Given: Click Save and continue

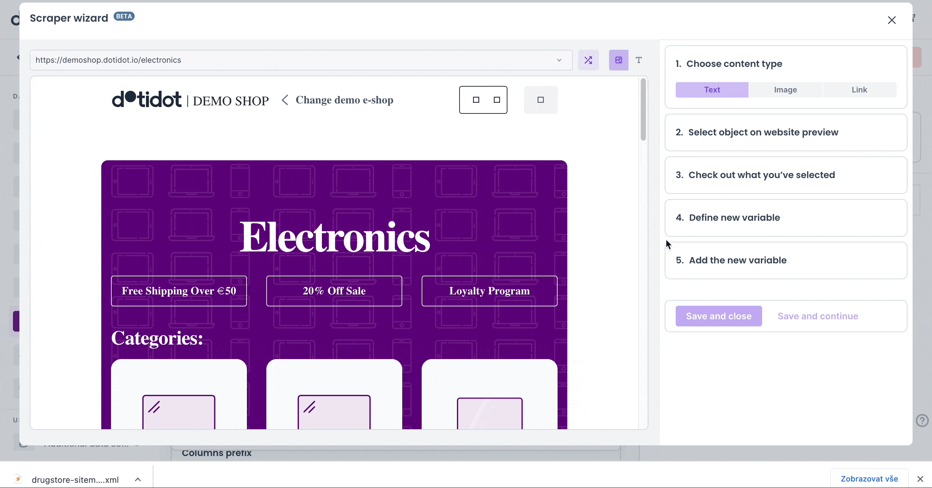Looking at the screenshot, I should pos(818,316).
